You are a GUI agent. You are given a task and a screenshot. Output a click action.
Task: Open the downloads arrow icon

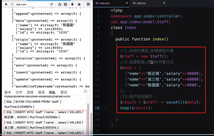(x=72, y=4)
